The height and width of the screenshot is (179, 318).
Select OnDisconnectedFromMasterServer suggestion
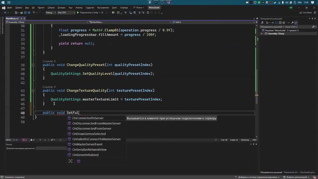(96, 123)
